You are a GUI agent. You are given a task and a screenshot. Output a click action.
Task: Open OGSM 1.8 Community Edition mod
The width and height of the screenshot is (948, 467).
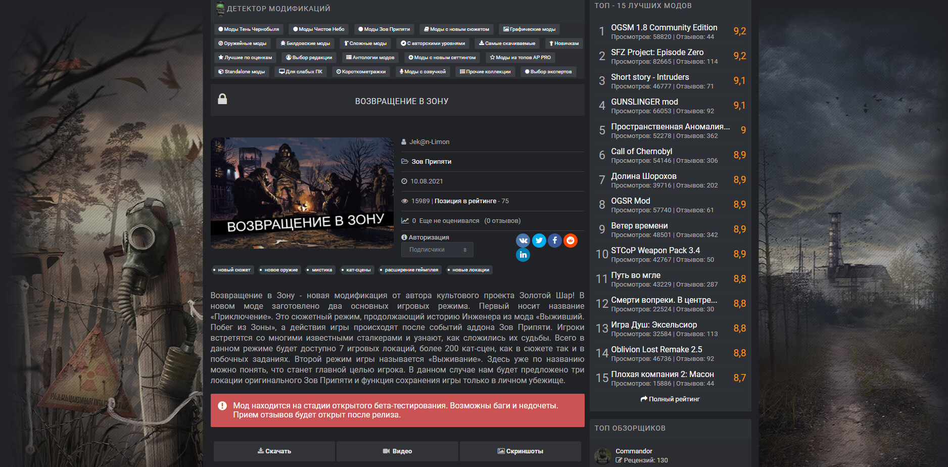663,28
